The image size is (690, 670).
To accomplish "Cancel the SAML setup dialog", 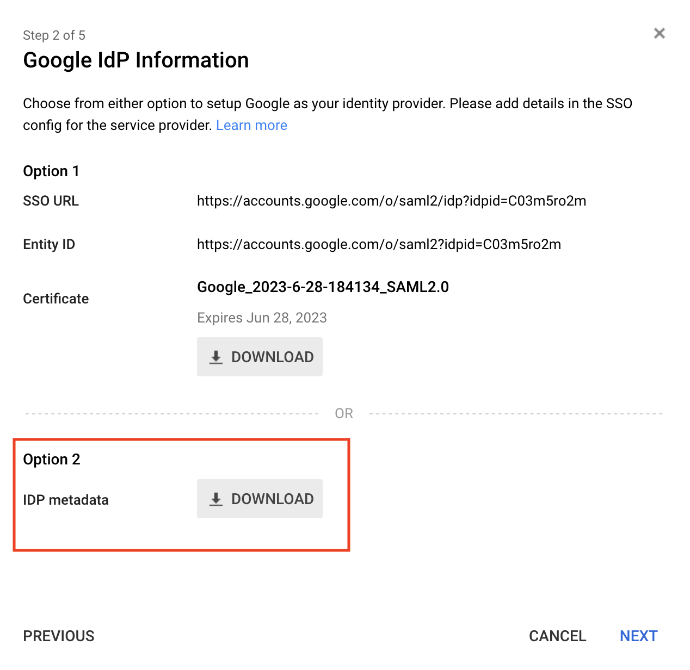I will coord(557,636).
